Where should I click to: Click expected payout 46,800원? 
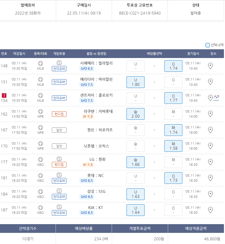212,239
